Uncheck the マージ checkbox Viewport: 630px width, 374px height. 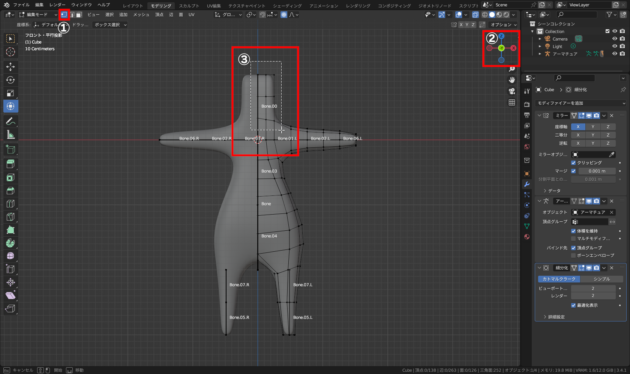573,171
